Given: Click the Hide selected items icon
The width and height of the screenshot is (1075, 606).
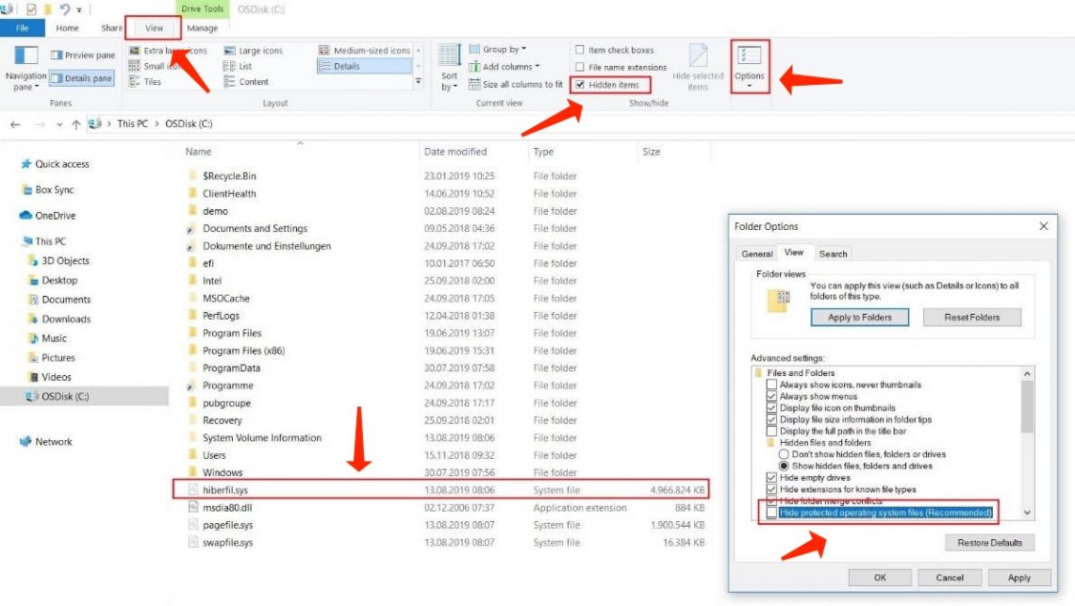Looking at the screenshot, I should click(698, 57).
